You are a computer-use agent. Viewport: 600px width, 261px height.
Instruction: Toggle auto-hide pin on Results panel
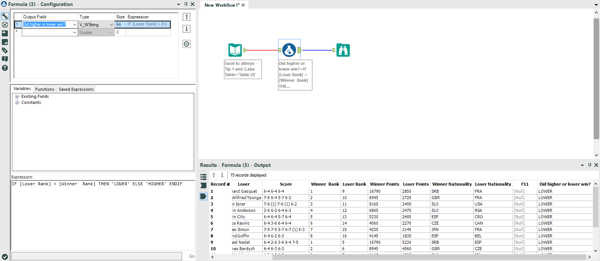589,165
